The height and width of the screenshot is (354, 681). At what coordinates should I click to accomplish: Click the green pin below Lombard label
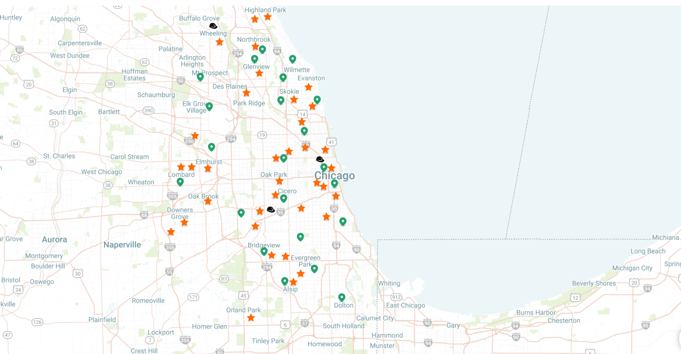point(180,181)
